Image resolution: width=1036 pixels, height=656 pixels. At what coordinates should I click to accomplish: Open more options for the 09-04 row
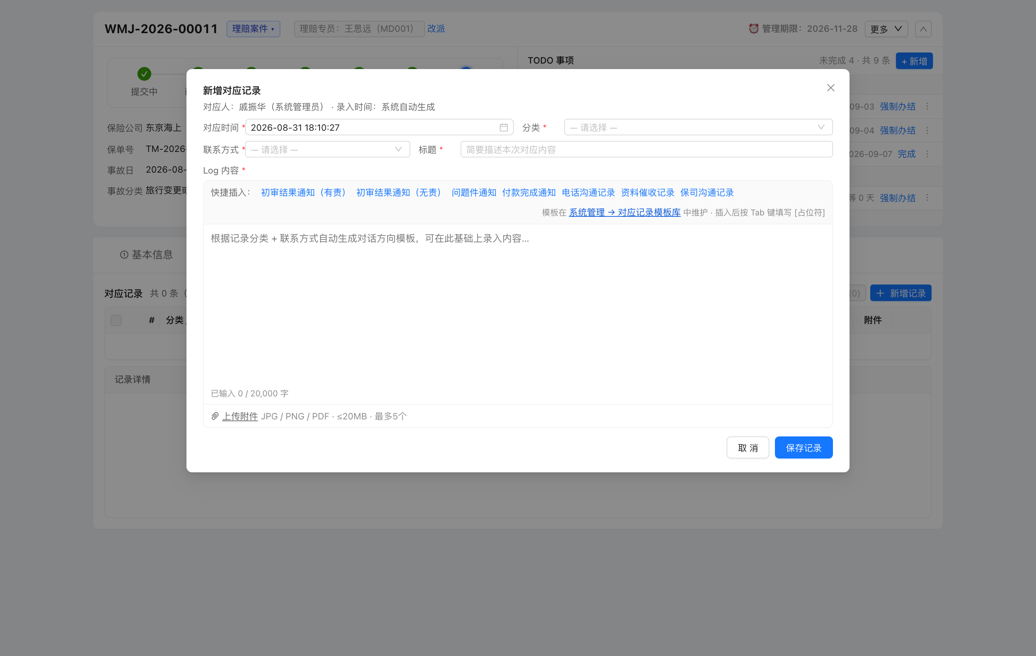coord(927,130)
